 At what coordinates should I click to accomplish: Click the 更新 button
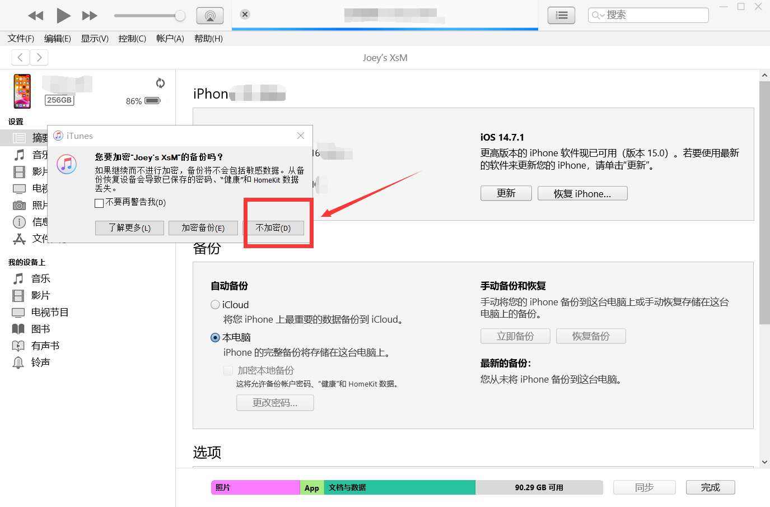[x=506, y=193]
